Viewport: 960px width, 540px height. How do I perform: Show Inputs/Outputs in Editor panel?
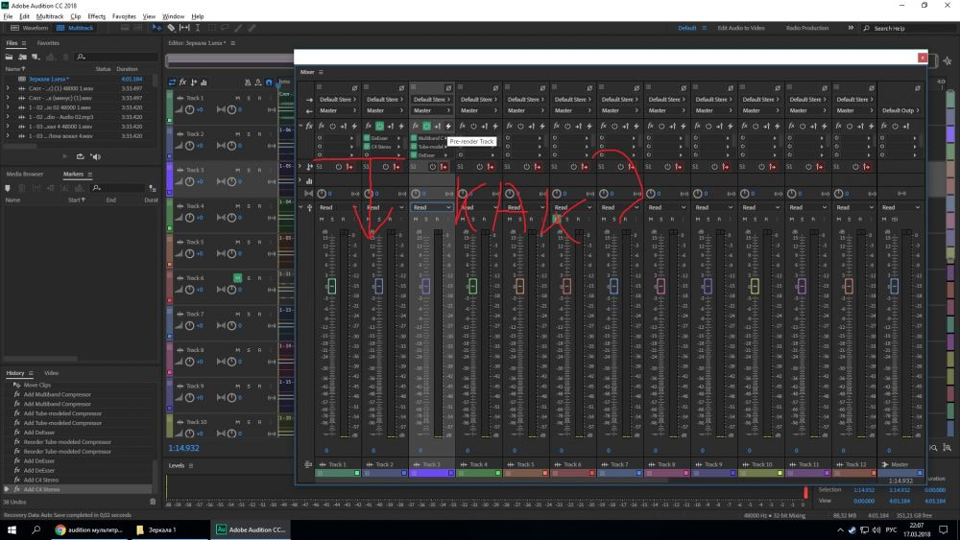tap(172, 82)
